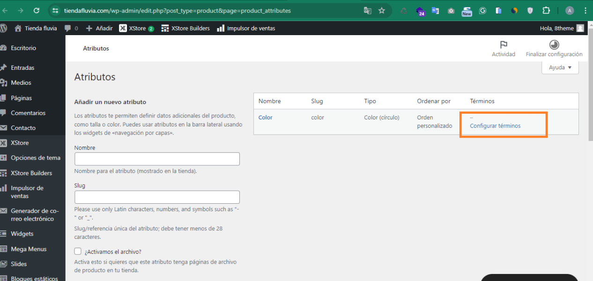This screenshot has height=281, width=593.
Task: Click the Términos column header
Action: coord(482,101)
